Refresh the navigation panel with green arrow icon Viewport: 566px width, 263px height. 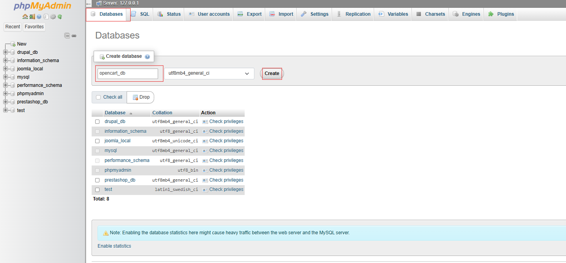point(59,17)
